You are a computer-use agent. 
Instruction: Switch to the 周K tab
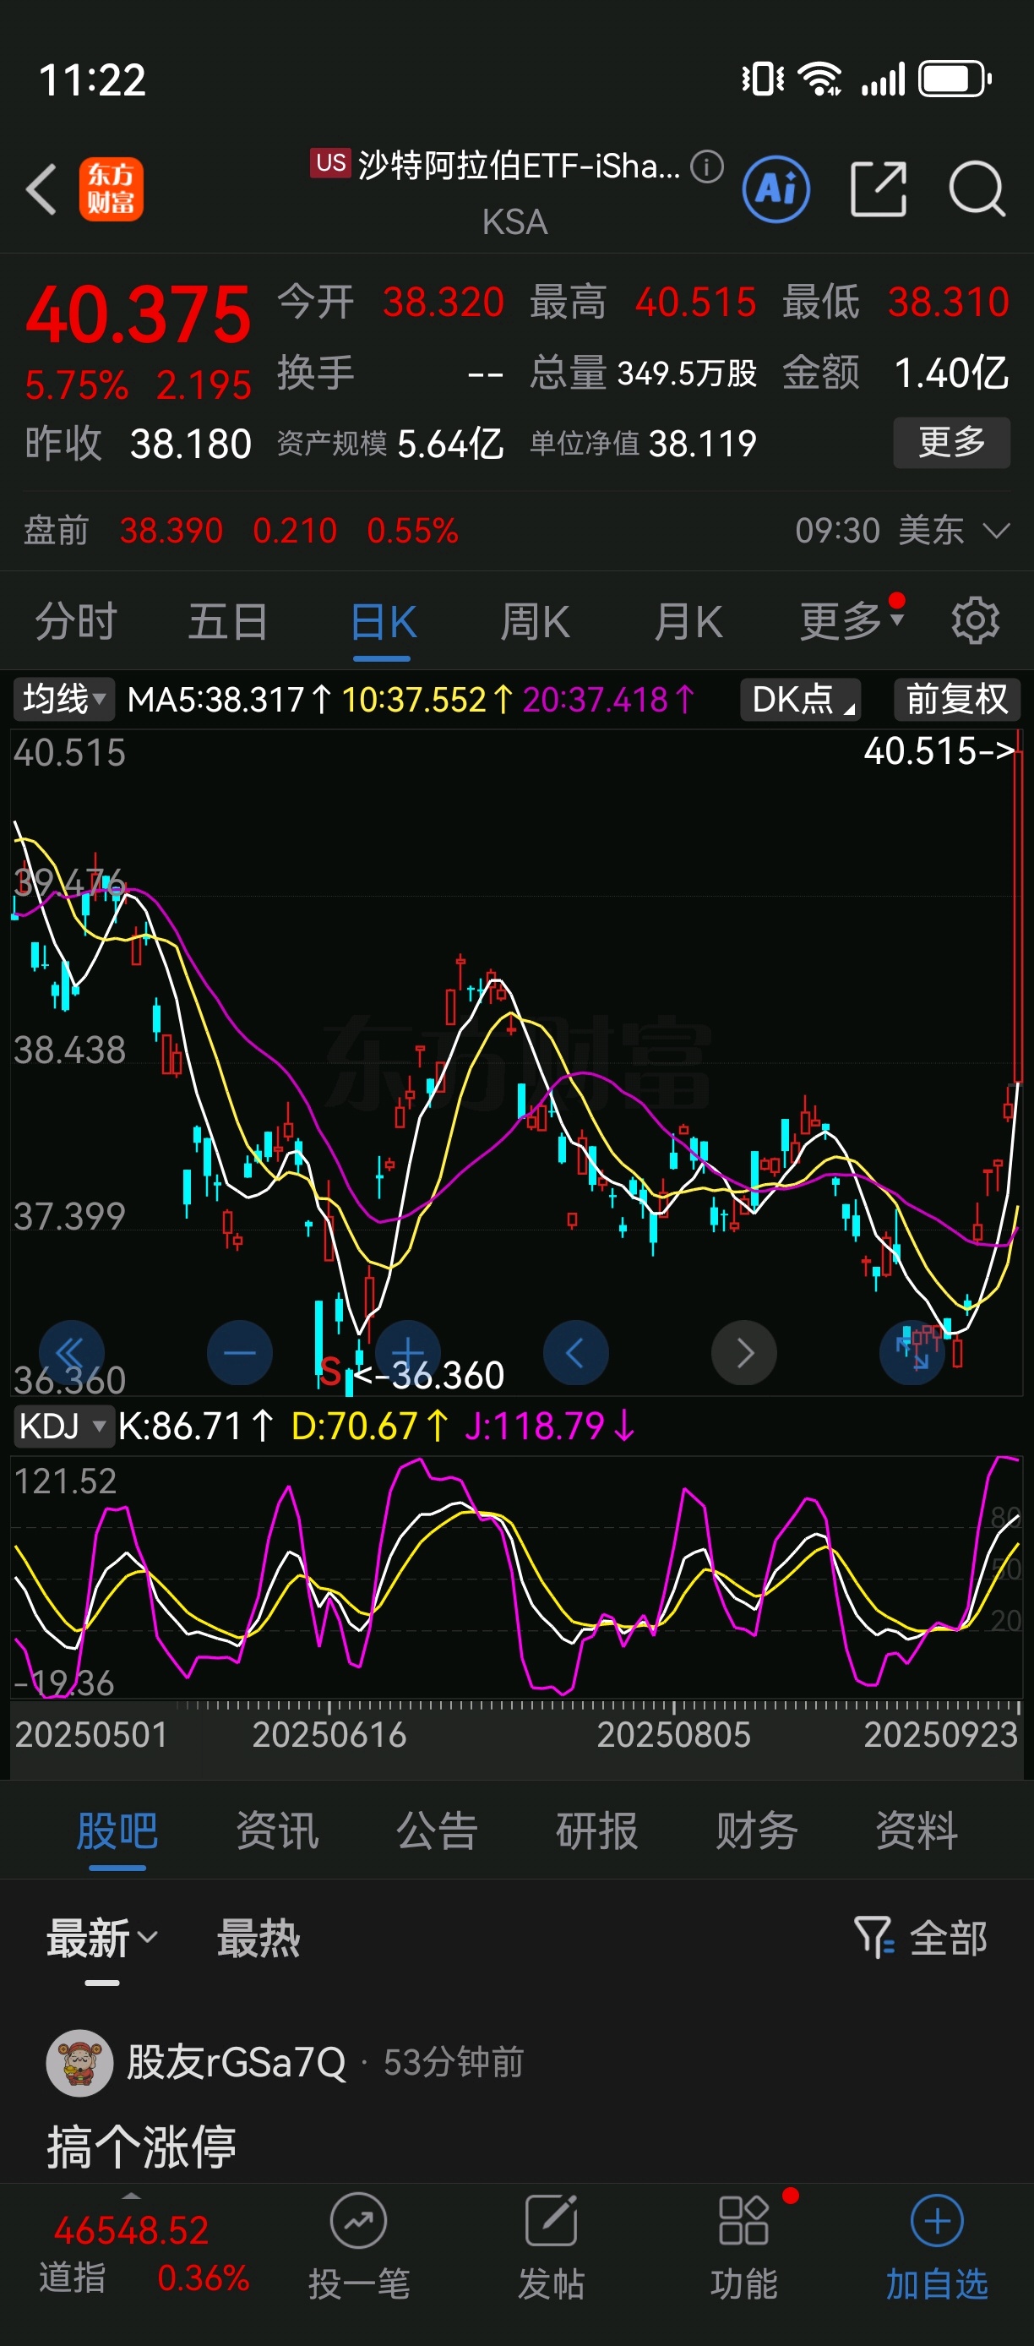536,621
